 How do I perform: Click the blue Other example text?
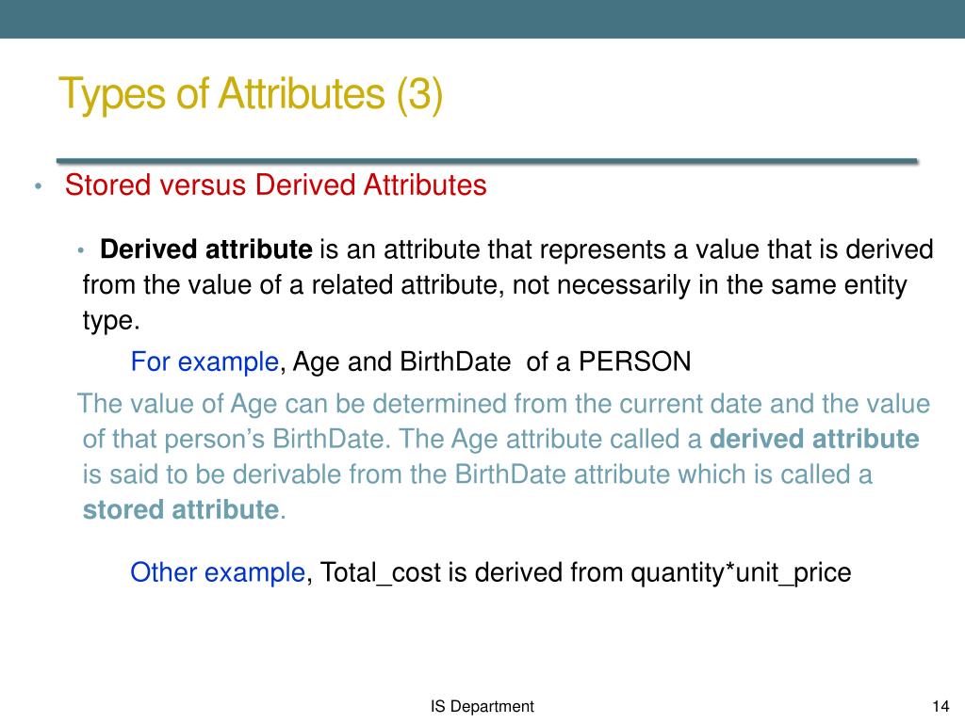pos(218,572)
